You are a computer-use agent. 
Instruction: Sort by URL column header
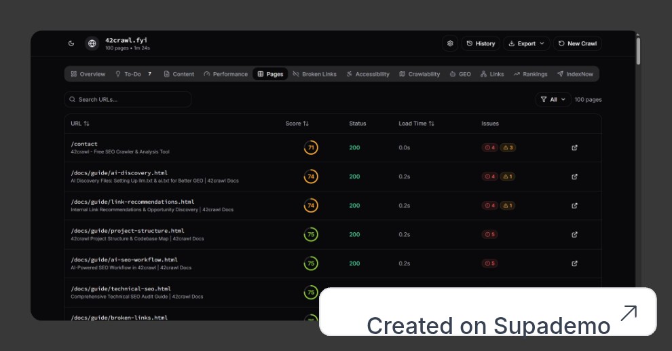click(x=80, y=124)
